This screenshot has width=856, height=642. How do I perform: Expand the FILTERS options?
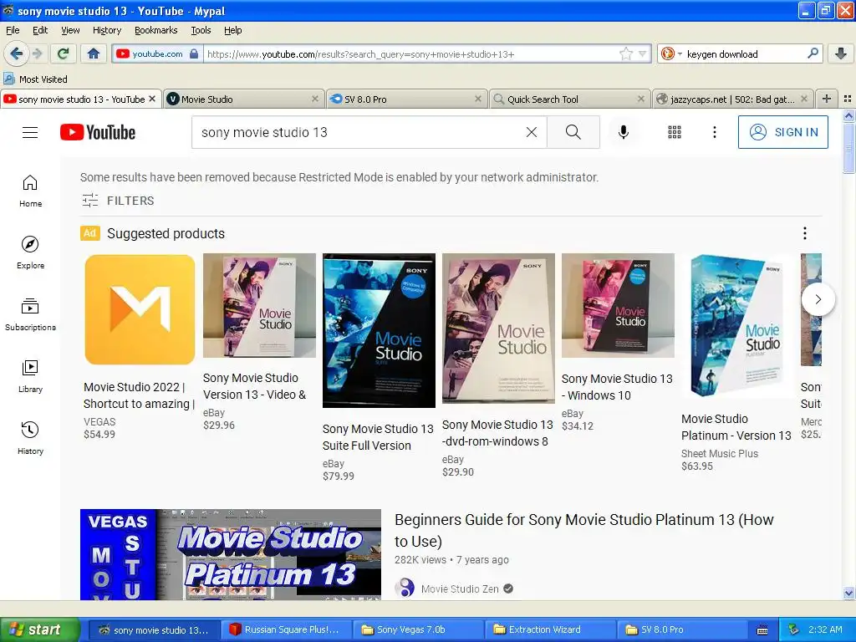coord(118,201)
